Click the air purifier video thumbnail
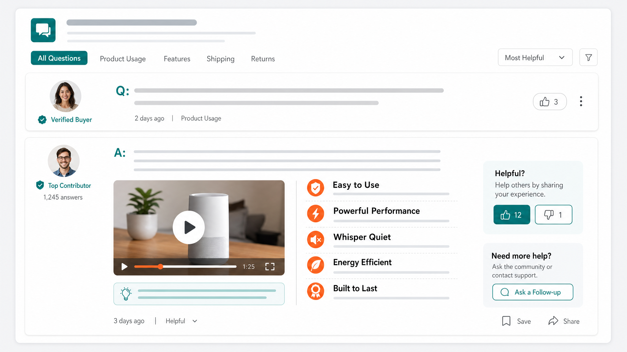Viewport: 627px width, 352px height. [x=199, y=228]
